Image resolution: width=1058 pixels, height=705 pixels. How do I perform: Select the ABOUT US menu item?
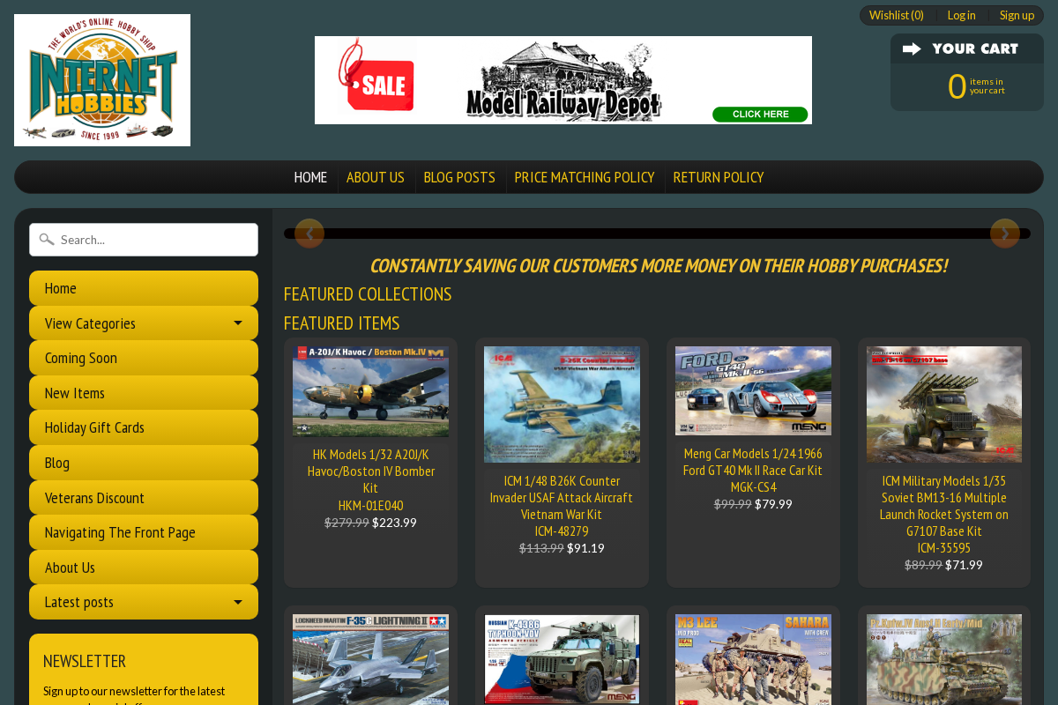[376, 177]
